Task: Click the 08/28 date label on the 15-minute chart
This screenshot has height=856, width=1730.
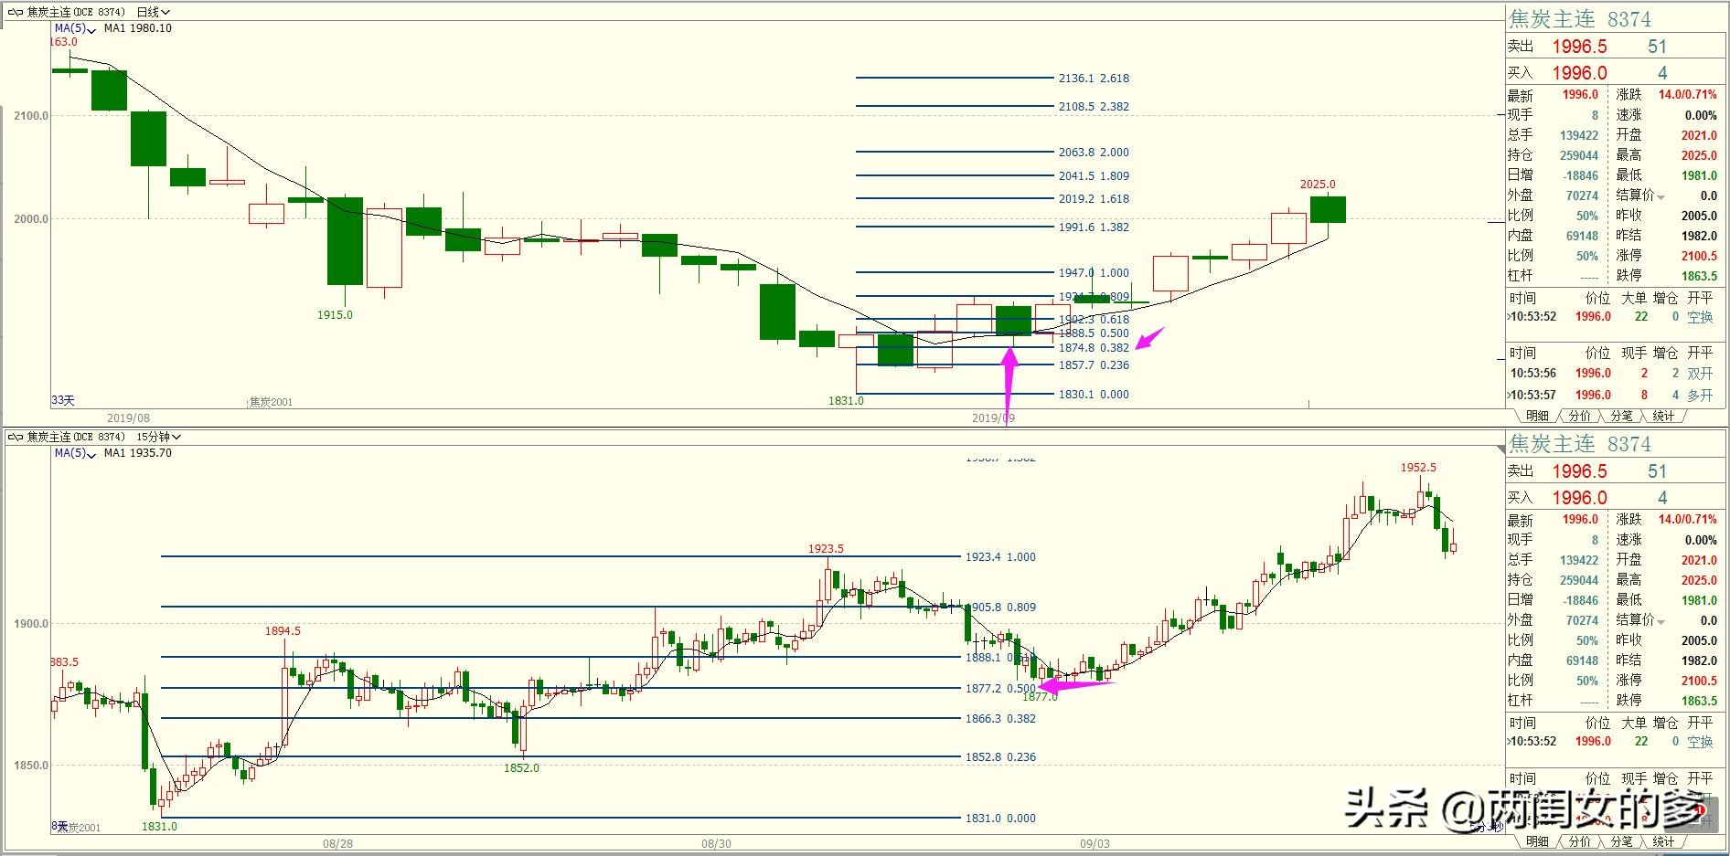Action: (337, 844)
